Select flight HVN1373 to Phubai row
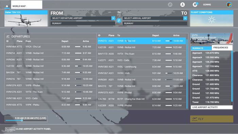This screenshot has width=238, height=134. coord(141,93)
